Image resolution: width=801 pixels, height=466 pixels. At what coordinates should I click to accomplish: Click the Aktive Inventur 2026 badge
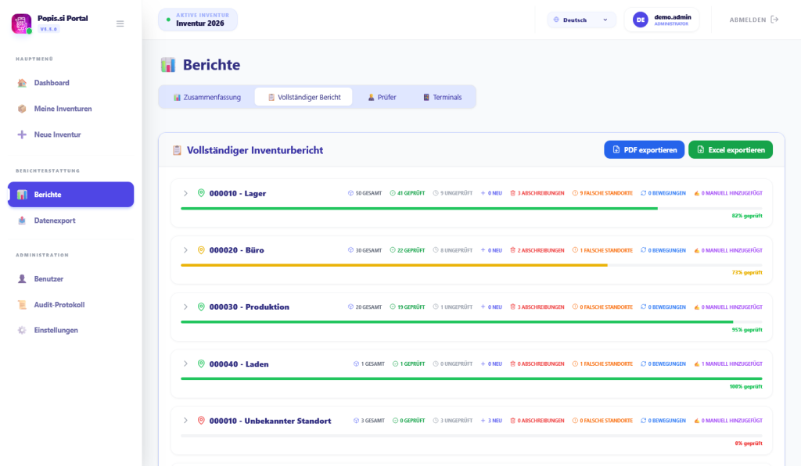197,20
